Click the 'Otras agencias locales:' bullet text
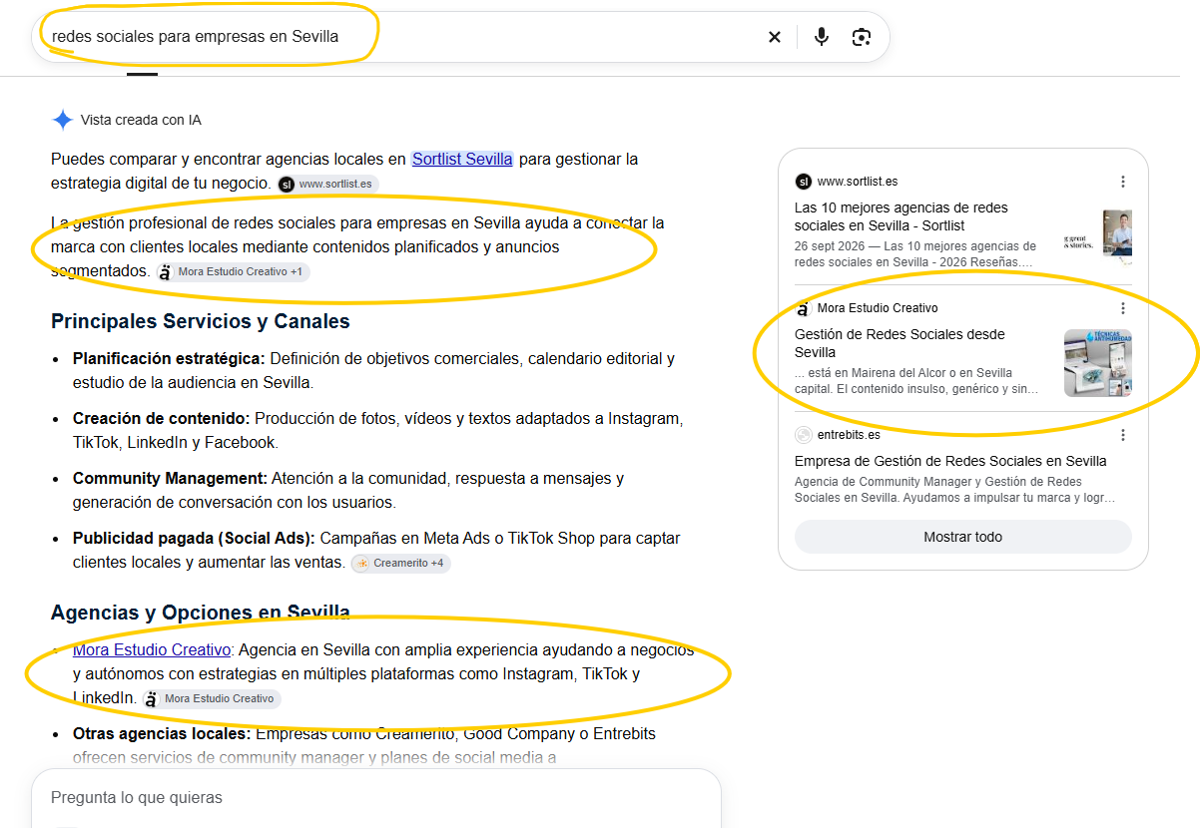 pos(162,733)
